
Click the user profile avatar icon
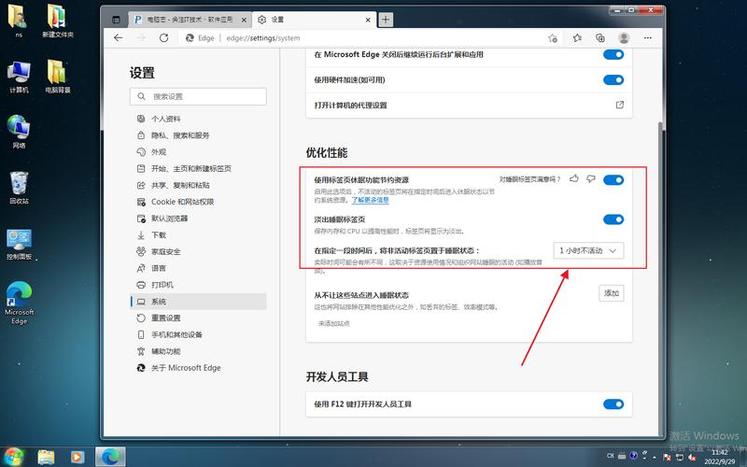(623, 38)
